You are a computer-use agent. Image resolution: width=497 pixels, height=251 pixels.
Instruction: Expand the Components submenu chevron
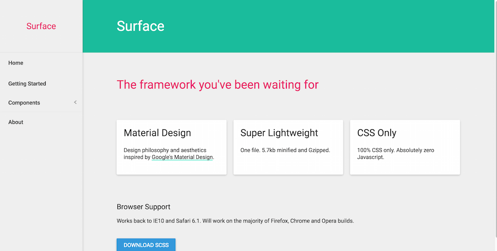point(75,102)
